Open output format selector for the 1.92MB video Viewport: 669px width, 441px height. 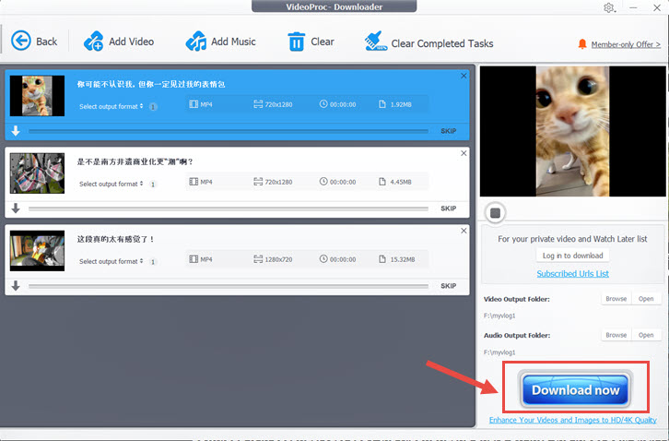tap(111, 106)
